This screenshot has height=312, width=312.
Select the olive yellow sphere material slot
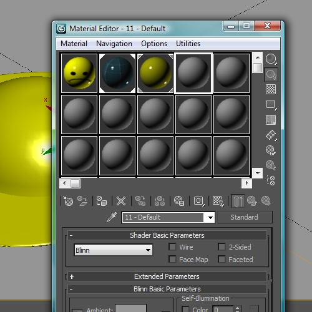pyautogui.click(x=155, y=73)
